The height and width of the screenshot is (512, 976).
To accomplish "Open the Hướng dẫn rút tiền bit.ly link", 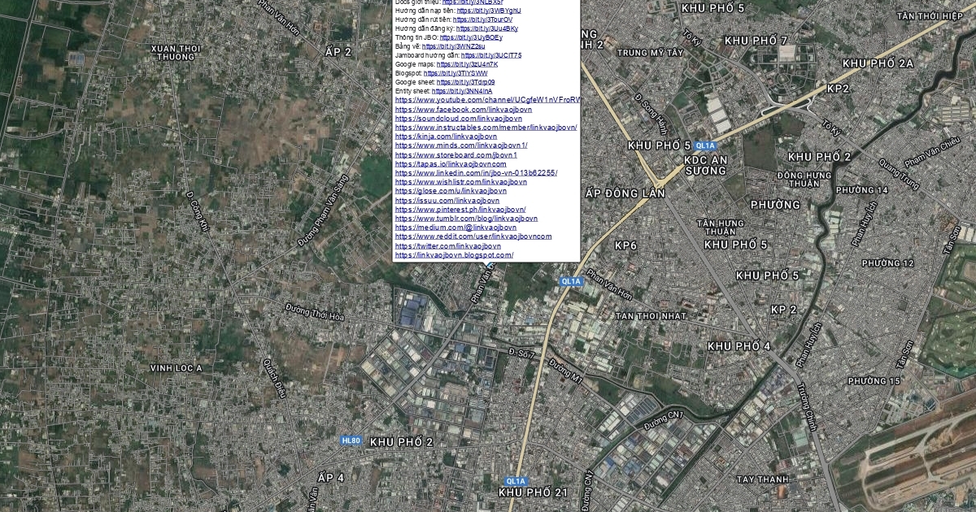I will 483,20.
